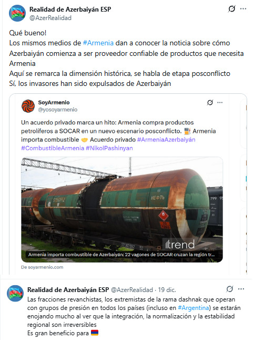Visit the soyarmenio.com source link
Image resolution: width=254 pixels, height=340 pixels.
click(x=42, y=267)
